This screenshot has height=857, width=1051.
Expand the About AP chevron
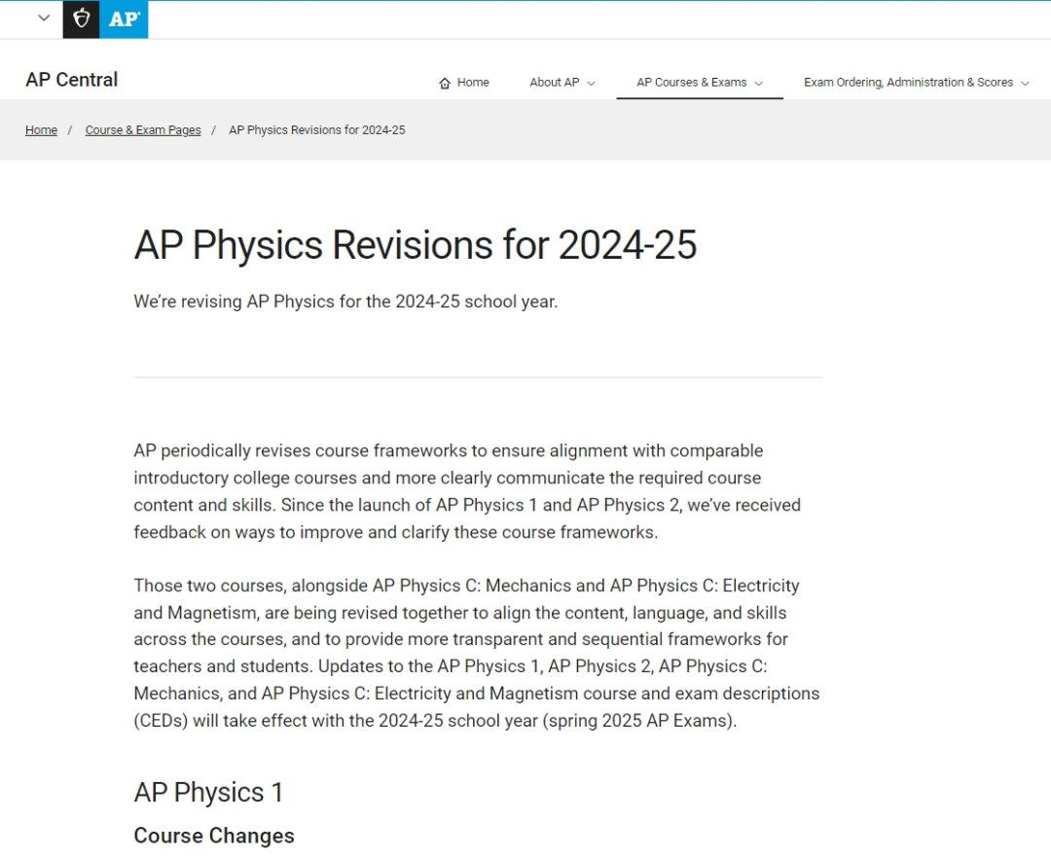tap(592, 84)
